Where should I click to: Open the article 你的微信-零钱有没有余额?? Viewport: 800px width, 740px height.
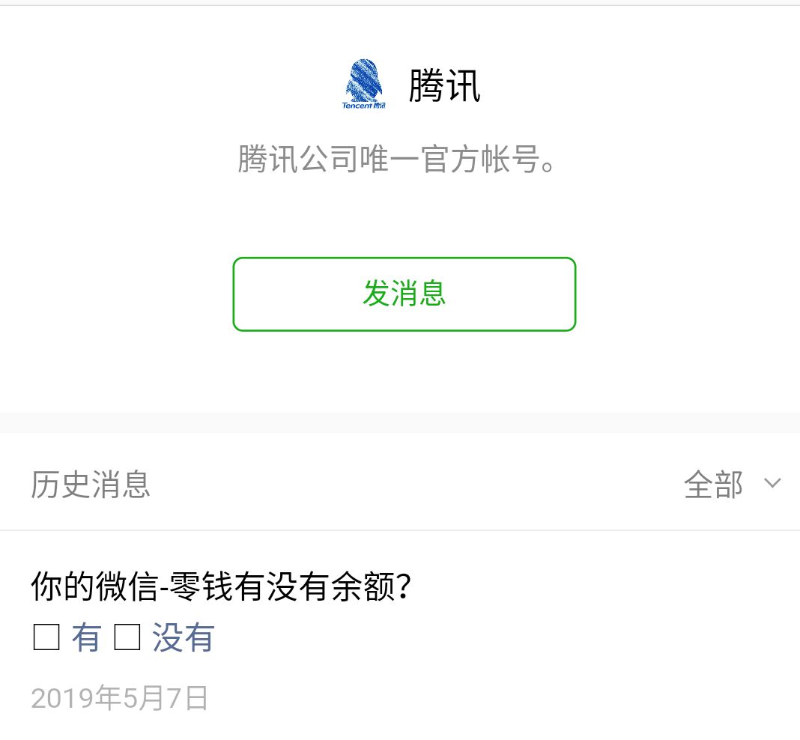click(221, 586)
